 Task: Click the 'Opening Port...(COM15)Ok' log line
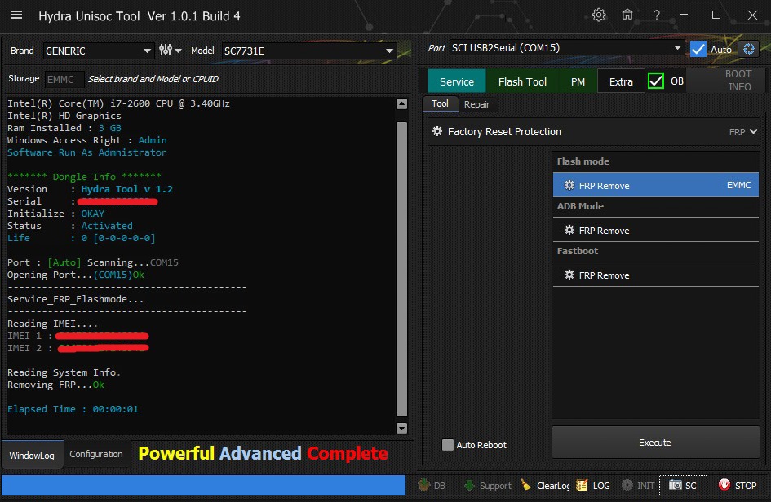tap(76, 275)
